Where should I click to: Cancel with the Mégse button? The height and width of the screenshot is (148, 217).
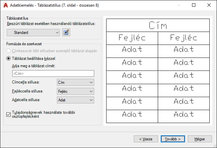pyautogui.click(x=200, y=139)
